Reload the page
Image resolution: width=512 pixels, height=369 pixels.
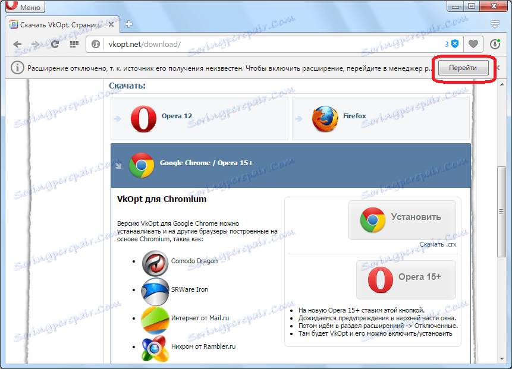tap(55, 44)
